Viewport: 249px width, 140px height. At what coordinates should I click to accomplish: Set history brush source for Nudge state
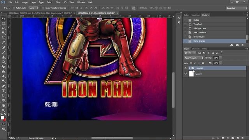pos(185,20)
